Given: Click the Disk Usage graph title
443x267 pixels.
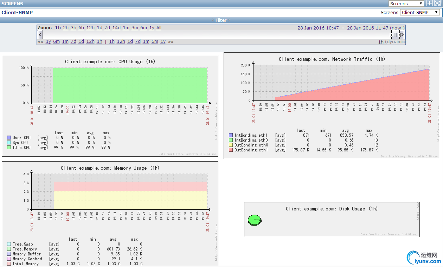Looking at the screenshot, I should click(x=332, y=209).
